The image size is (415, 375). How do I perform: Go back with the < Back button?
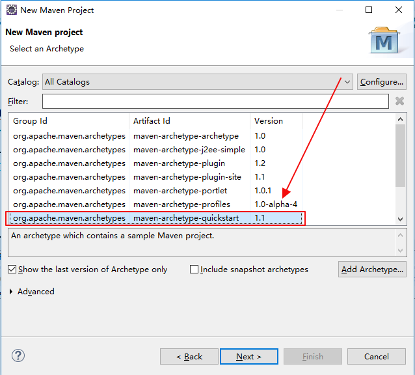[189, 357]
